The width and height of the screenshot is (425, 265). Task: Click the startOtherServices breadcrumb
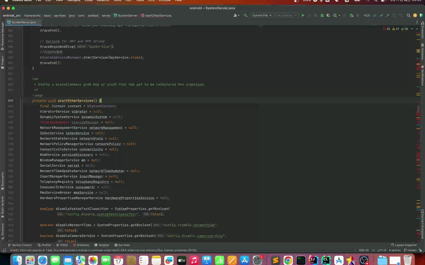158,15
